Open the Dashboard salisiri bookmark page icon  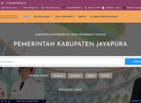pyautogui.click(x=103, y=8)
